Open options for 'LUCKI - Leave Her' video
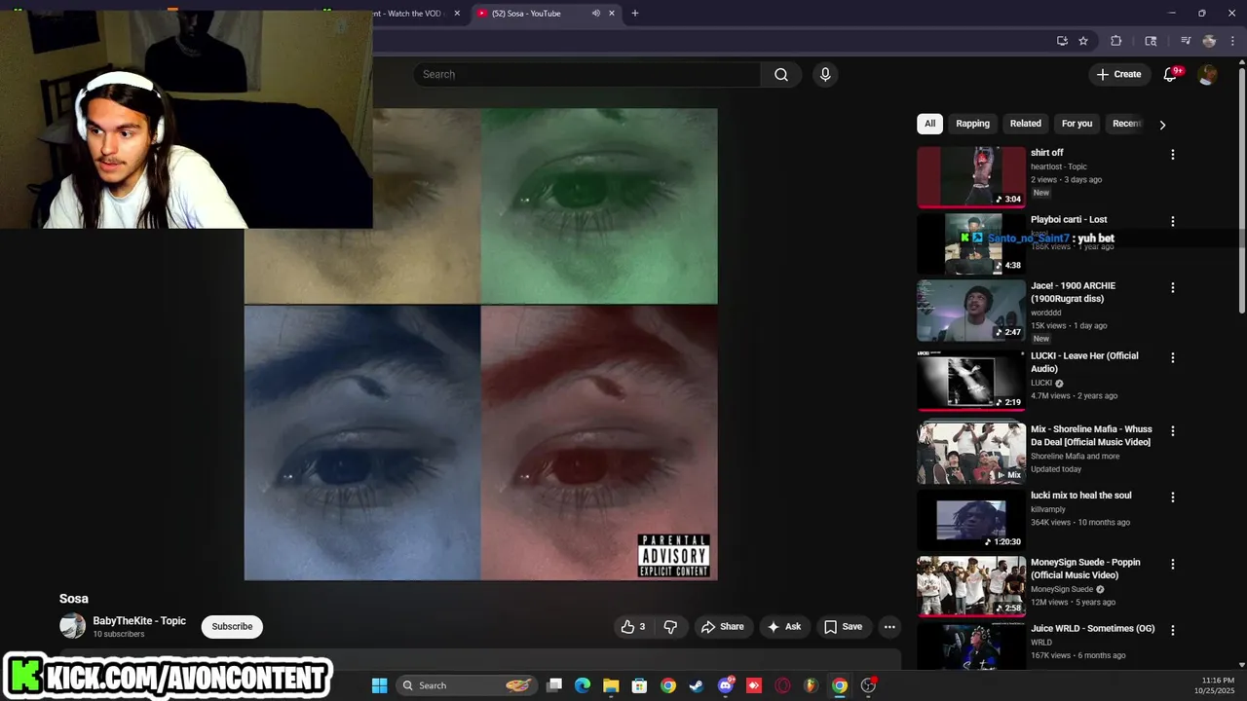This screenshot has width=1247, height=701. (x=1173, y=358)
